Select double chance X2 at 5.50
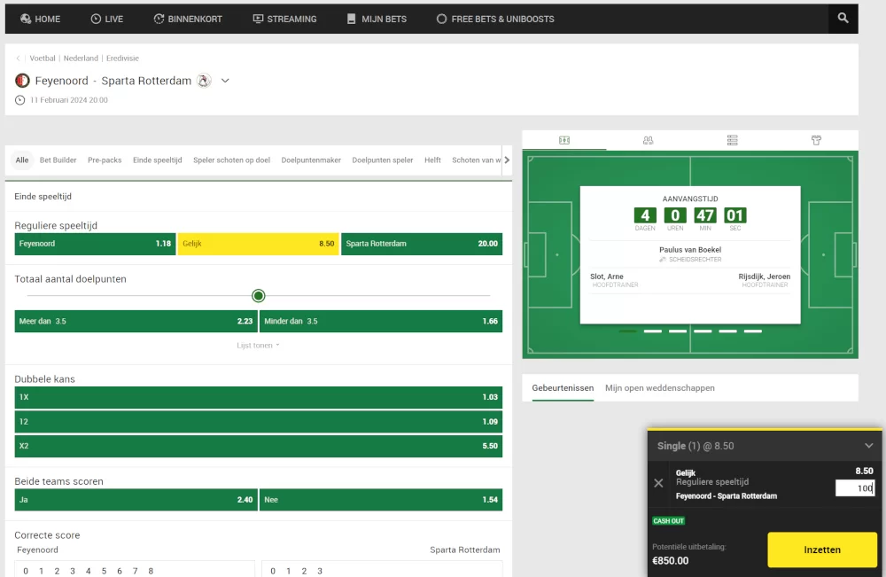Screen dimensions: 886x577 [258, 446]
